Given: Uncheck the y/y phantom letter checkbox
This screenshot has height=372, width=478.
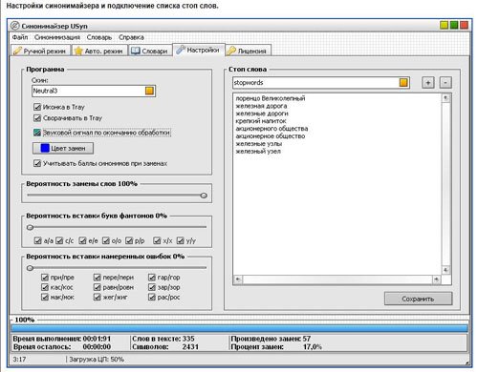Looking at the screenshot, I should point(181,240).
